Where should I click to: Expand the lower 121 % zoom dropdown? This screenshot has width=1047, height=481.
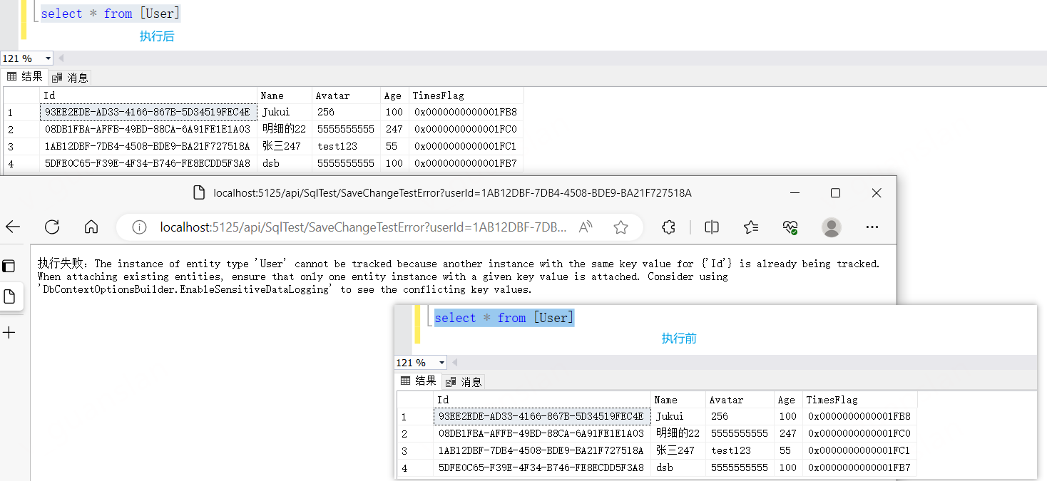point(442,363)
